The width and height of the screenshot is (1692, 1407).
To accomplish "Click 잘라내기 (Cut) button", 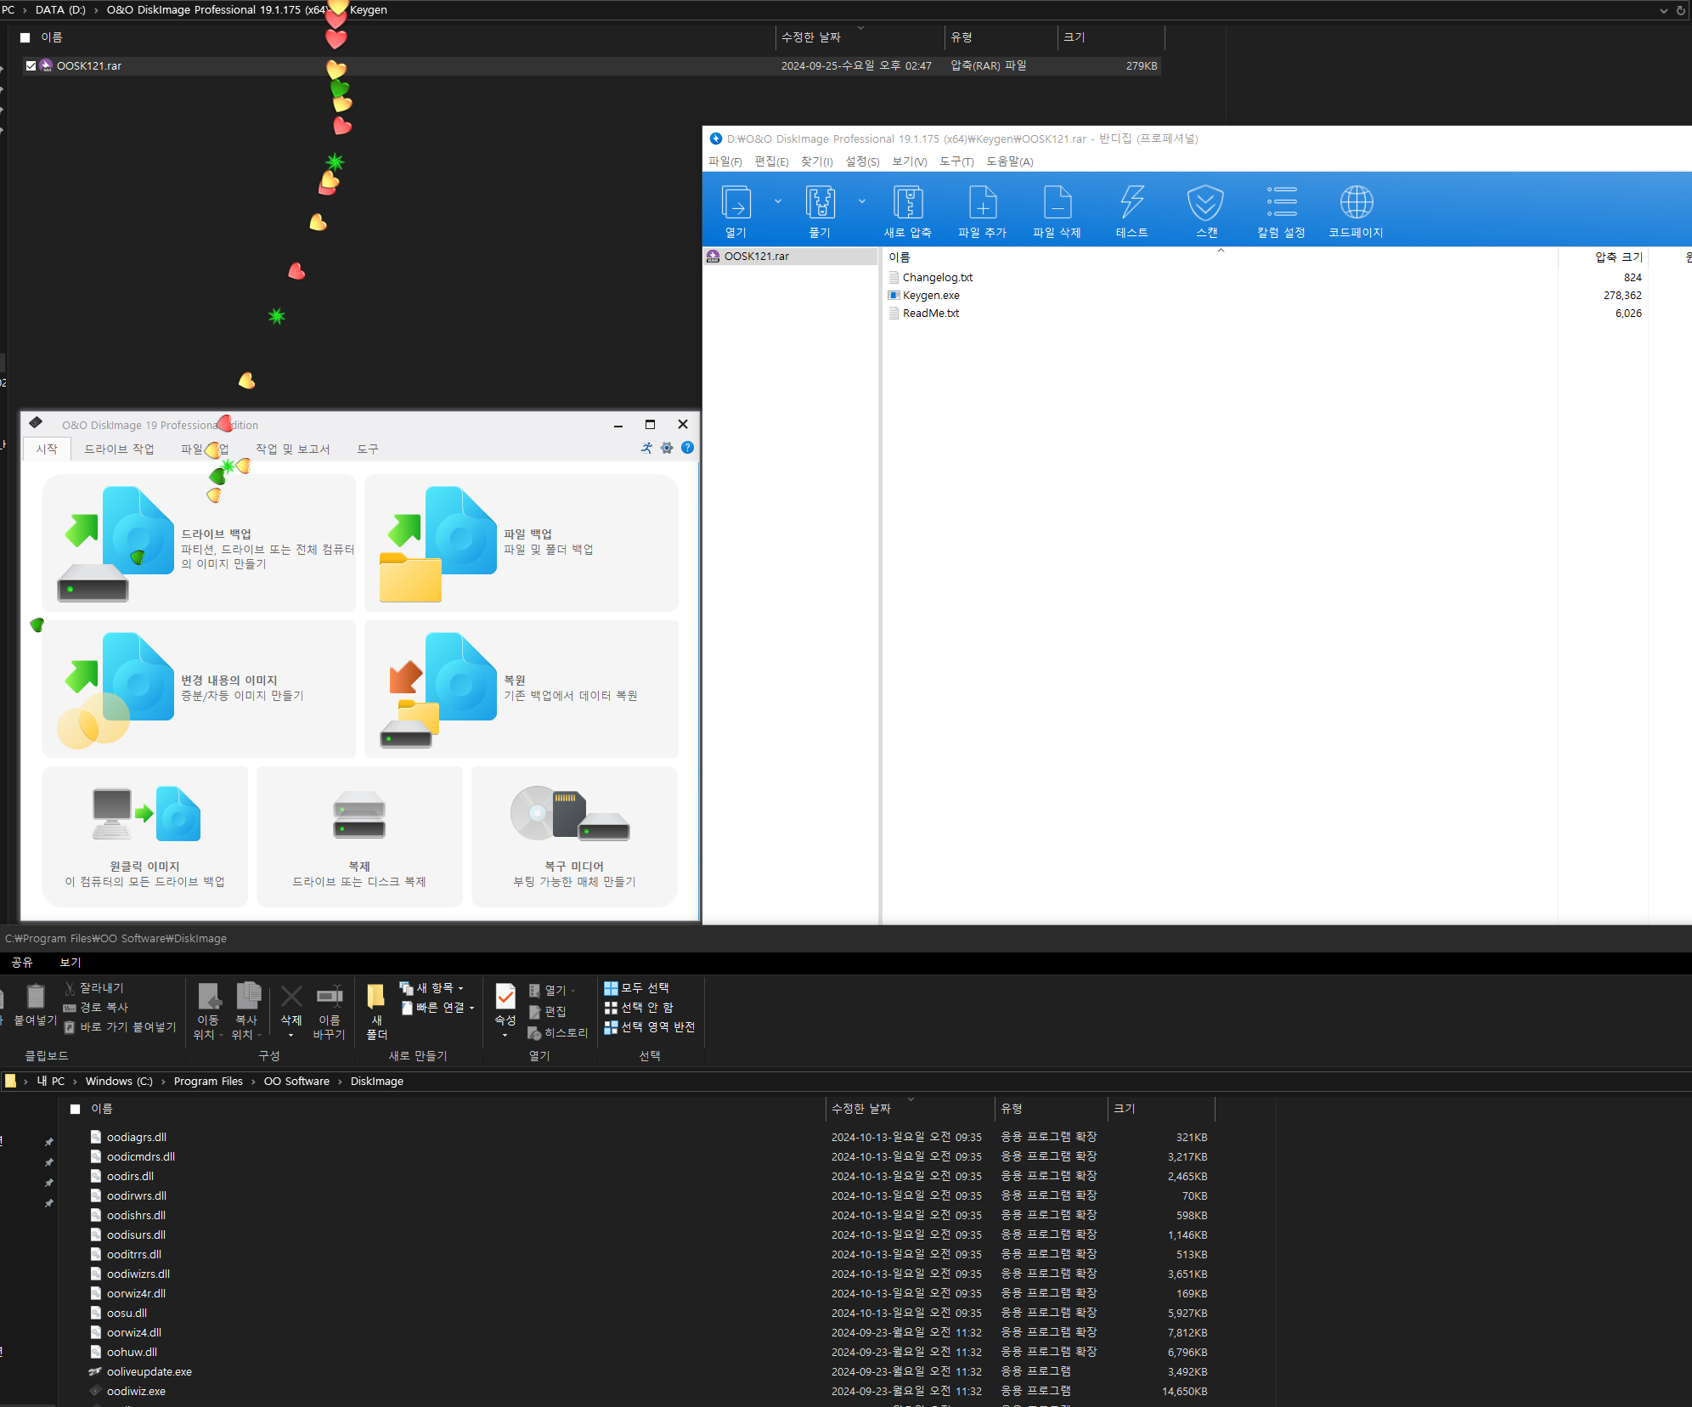I will (93, 988).
